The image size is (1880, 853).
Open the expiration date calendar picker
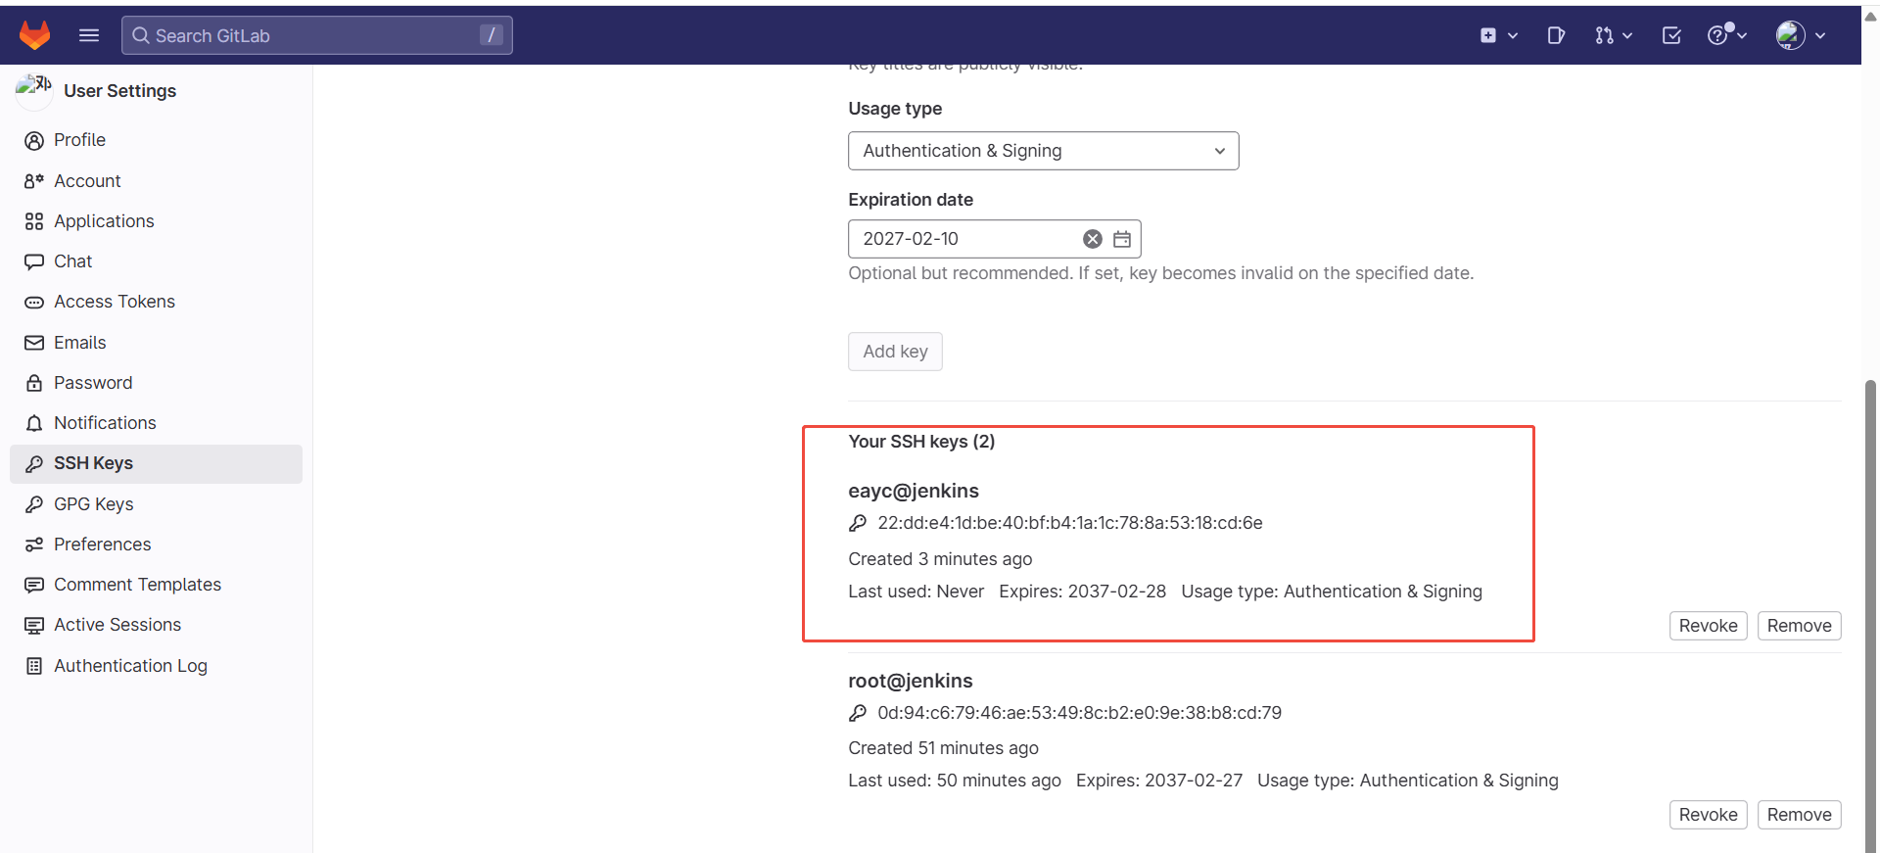pyautogui.click(x=1122, y=239)
